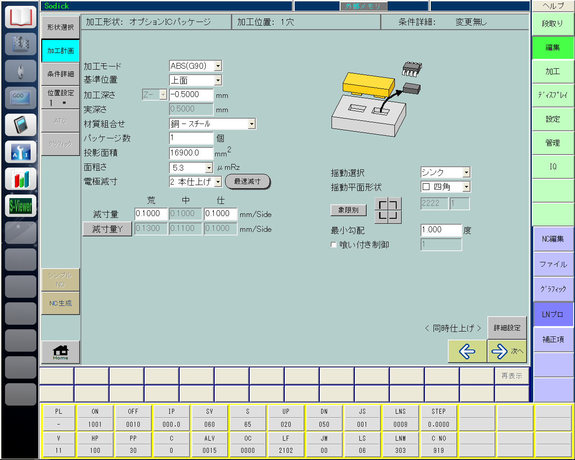Open the G00 monitor sidebar icon
The width and height of the screenshot is (575, 460).
tap(21, 98)
